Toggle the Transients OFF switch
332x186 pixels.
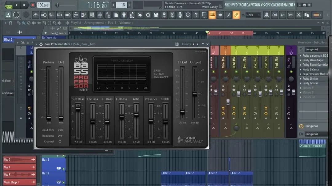60,136
